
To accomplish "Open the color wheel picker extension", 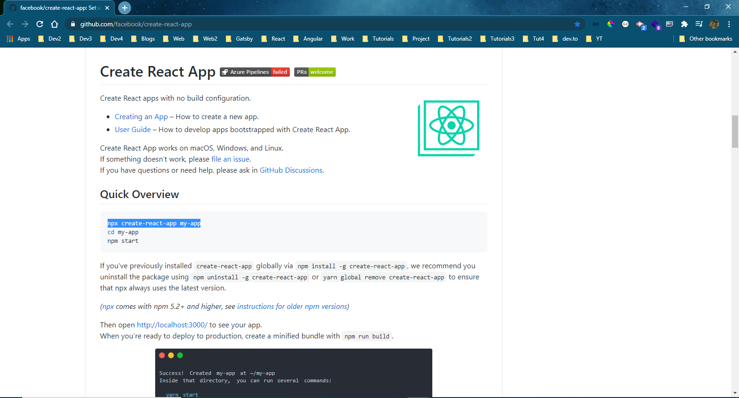I will pos(611,24).
